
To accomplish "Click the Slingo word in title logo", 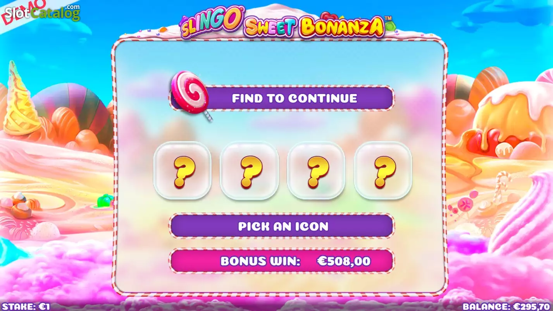I will click(211, 22).
